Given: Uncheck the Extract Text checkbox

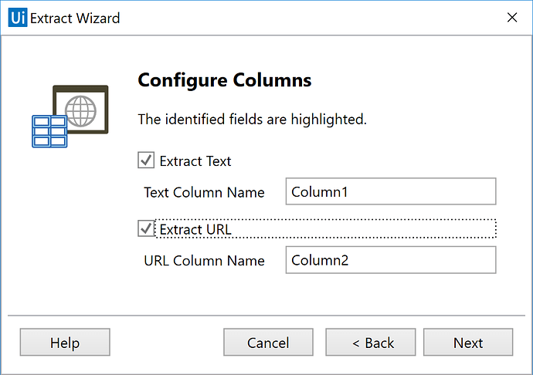Looking at the screenshot, I should tap(145, 160).
